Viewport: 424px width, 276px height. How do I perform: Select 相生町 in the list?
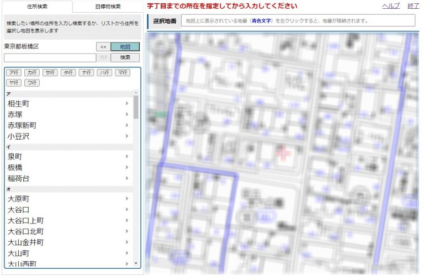(x=69, y=104)
